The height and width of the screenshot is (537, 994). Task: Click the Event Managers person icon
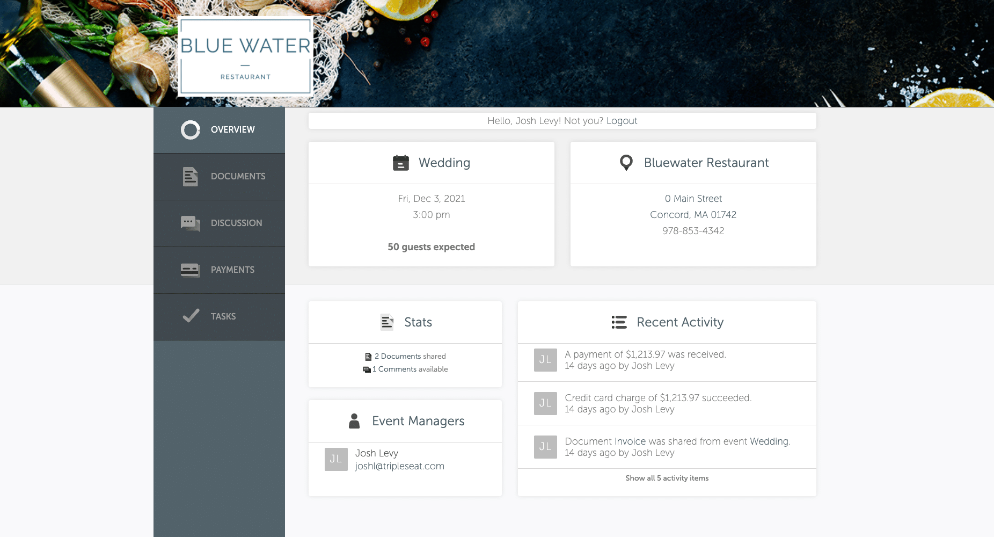click(x=354, y=421)
